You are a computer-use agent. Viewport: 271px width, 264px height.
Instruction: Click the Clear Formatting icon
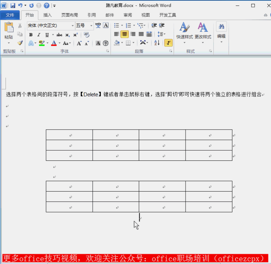tap(86, 35)
